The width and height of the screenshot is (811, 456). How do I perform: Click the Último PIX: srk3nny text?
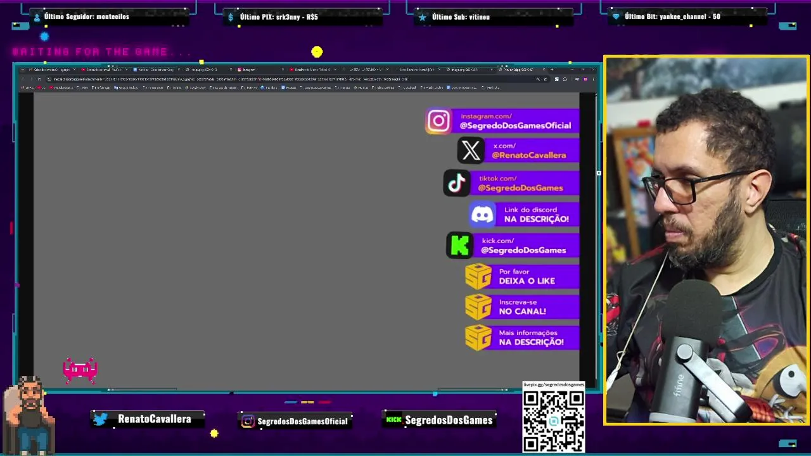(x=279, y=17)
